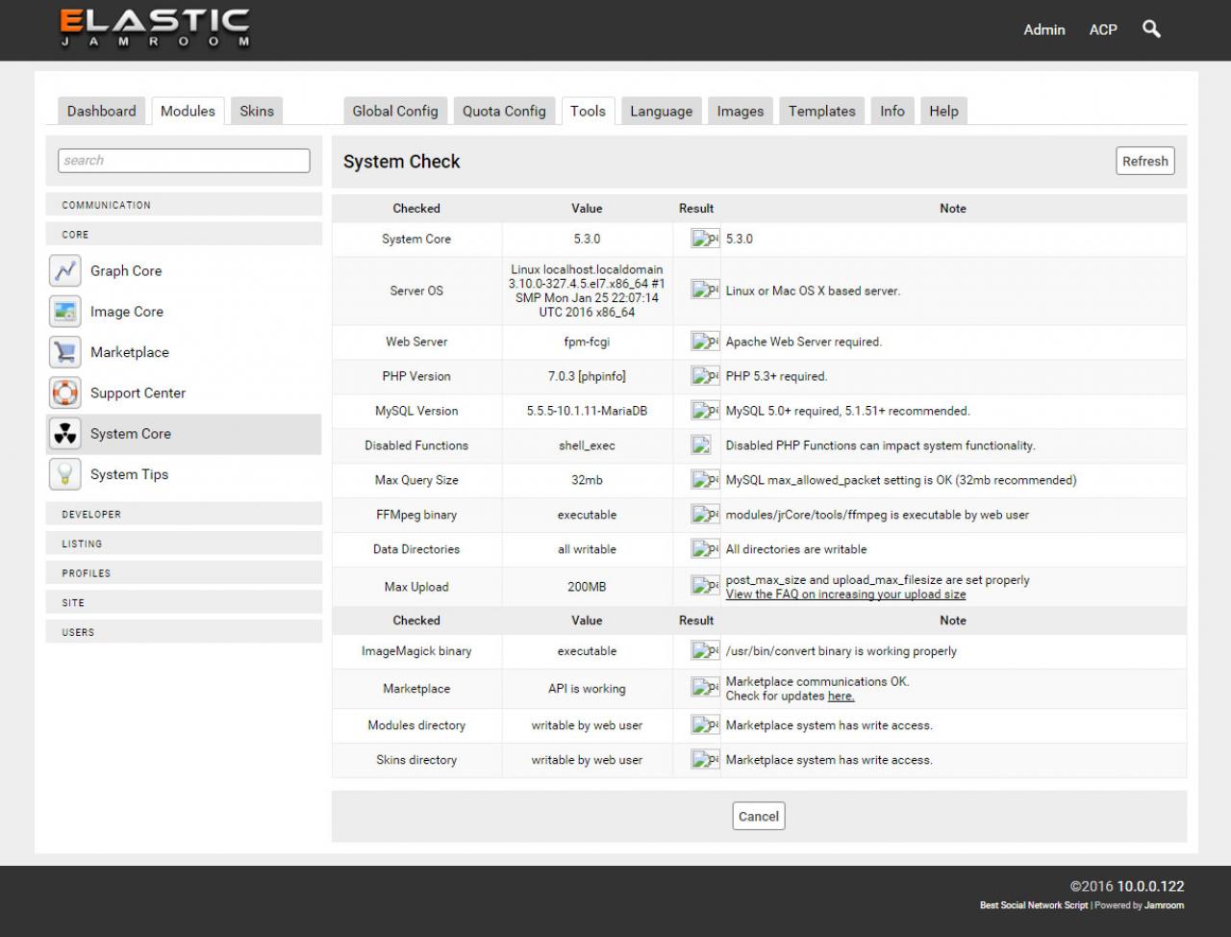
Task: Expand the Users category
Action: click(78, 633)
